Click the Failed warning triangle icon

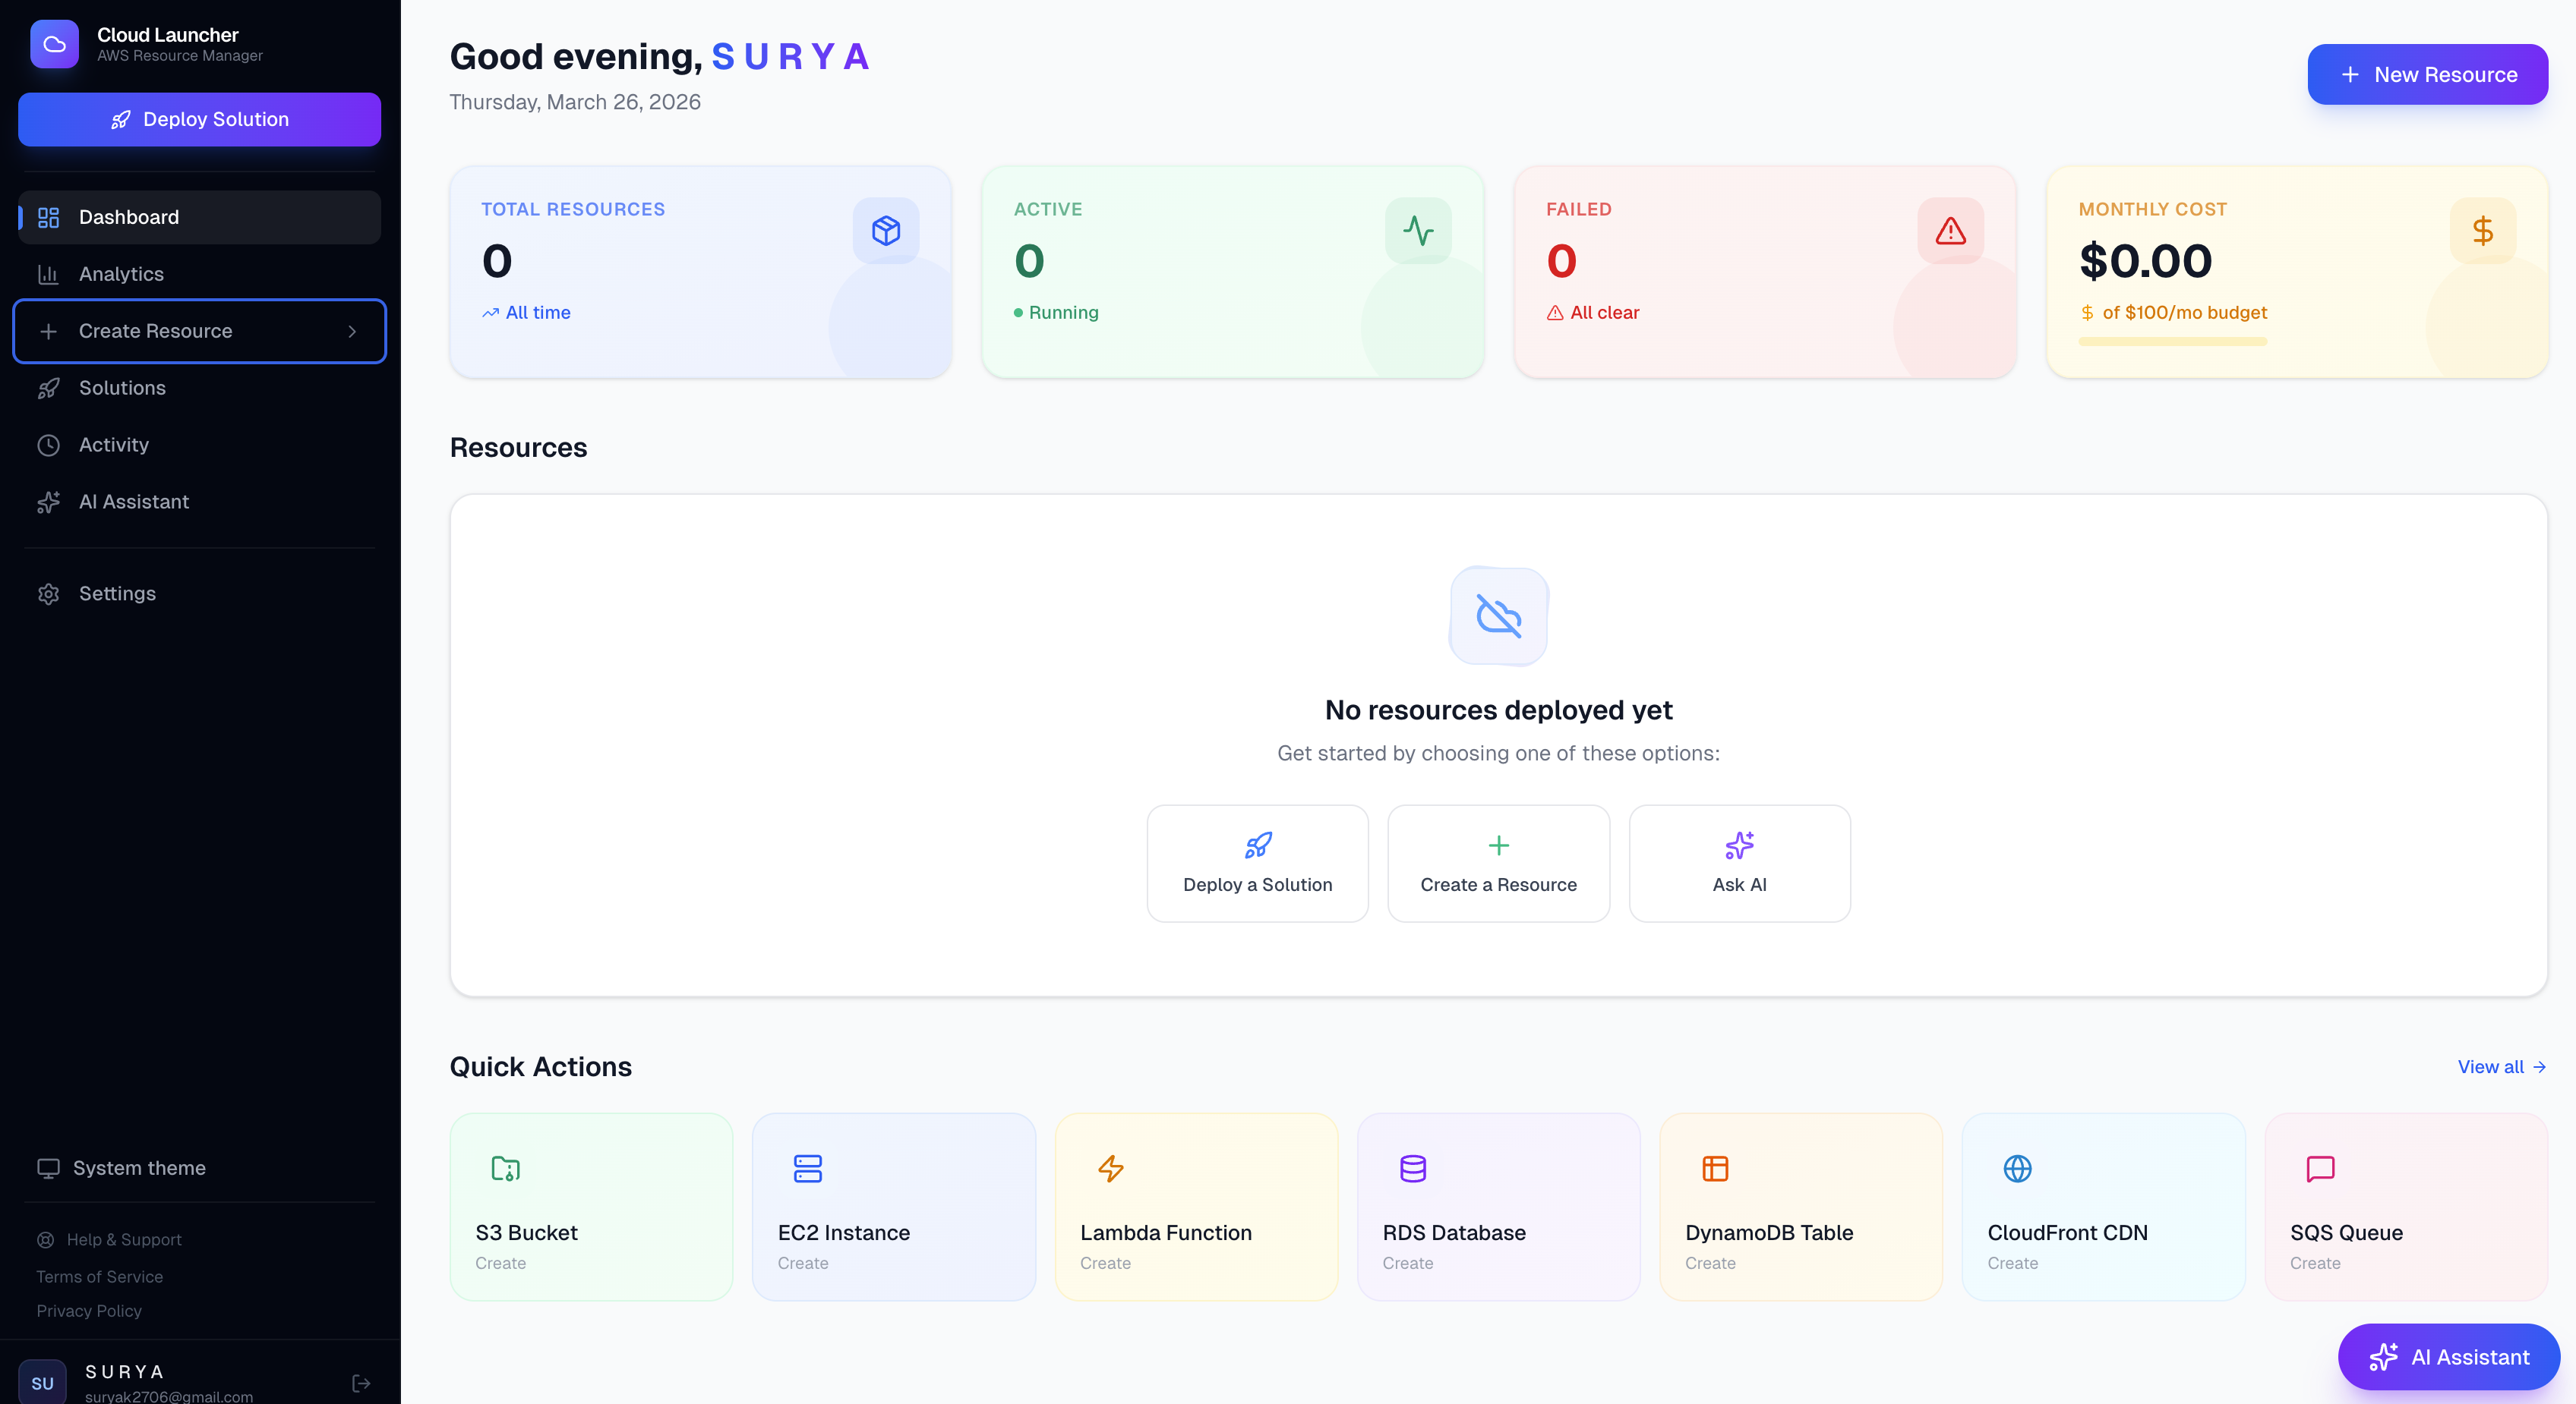click(x=1950, y=231)
